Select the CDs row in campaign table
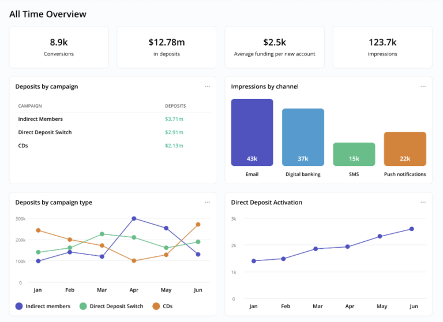The image size is (443, 322). [x=23, y=146]
